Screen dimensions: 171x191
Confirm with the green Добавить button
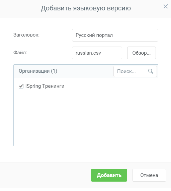coord(109,175)
